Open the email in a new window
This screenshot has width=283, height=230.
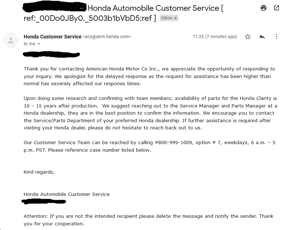277,8
